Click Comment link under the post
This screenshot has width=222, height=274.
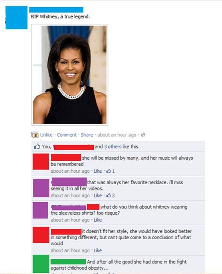pos(67,135)
